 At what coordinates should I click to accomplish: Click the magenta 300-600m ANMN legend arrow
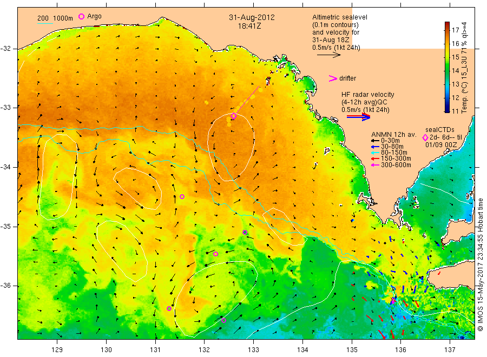coord(375,165)
